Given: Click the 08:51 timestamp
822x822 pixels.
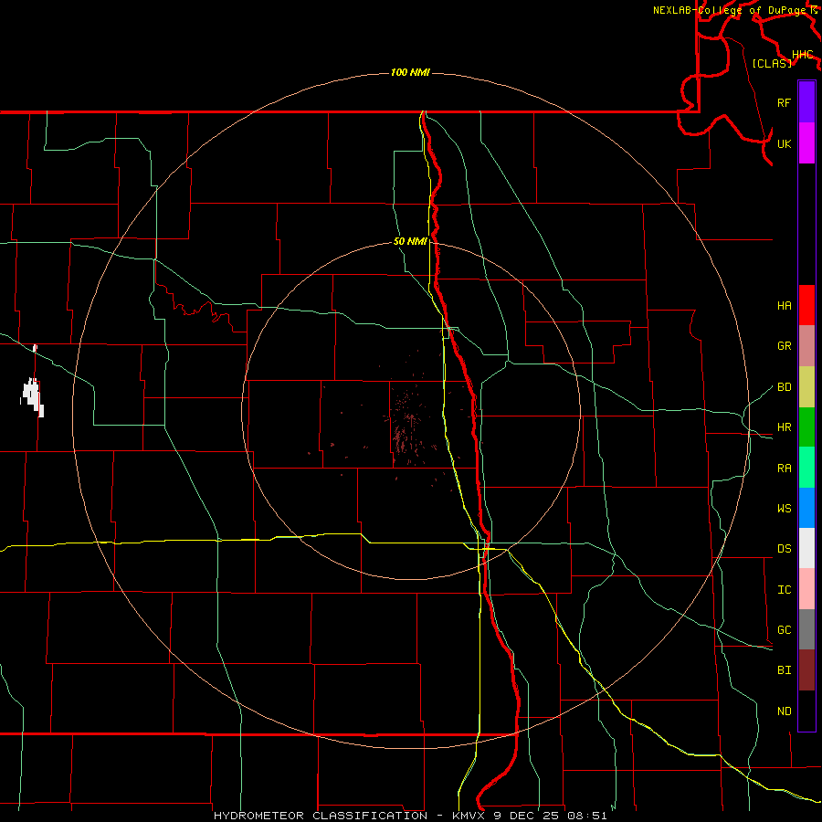Looking at the screenshot, I should [x=586, y=816].
